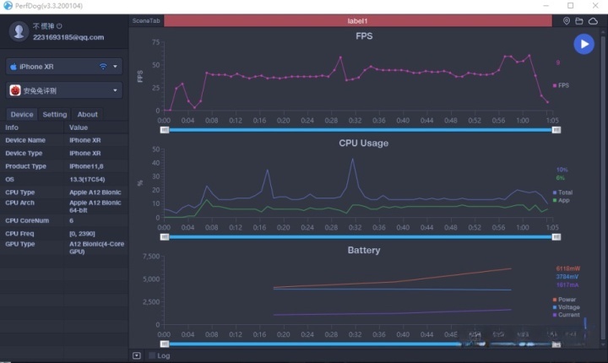Click the WiFi connection icon
608x363 pixels.
(x=103, y=67)
